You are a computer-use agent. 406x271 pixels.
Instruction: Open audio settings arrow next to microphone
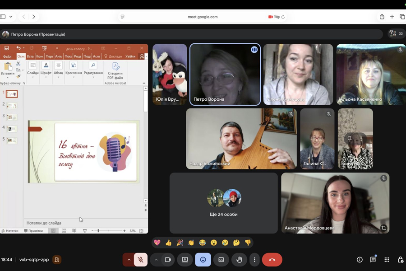(x=129, y=260)
